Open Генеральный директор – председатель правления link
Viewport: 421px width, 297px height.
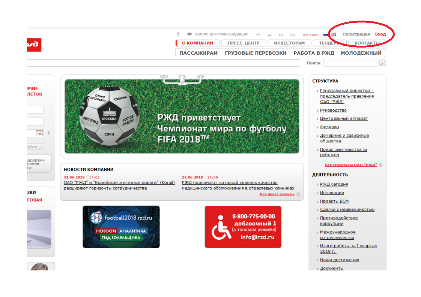[x=347, y=96]
